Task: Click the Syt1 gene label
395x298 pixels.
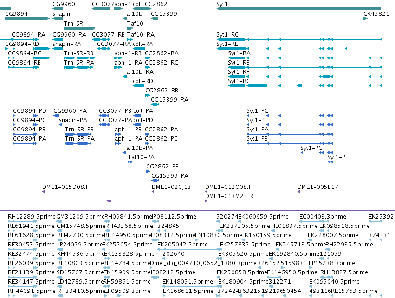Action: pyautogui.click(x=222, y=4)
